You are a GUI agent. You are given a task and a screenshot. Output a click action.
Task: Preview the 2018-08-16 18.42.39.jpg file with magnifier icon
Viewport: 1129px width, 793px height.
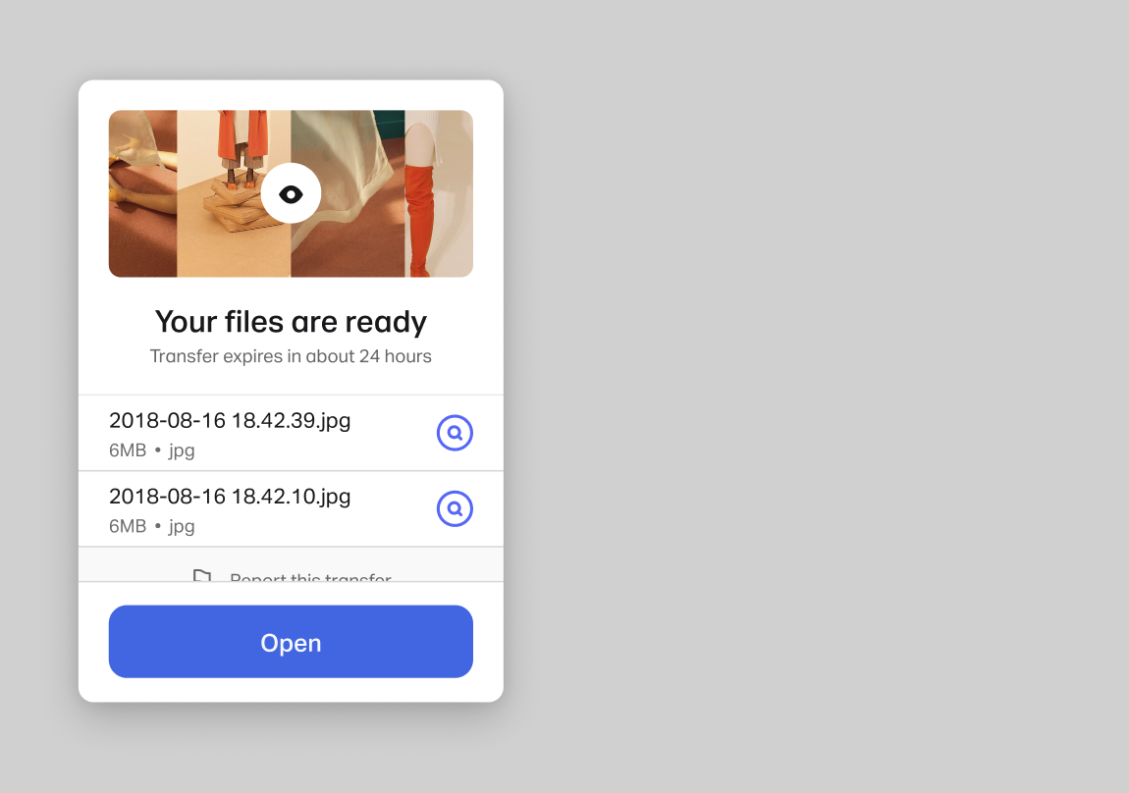pos(455,433)
